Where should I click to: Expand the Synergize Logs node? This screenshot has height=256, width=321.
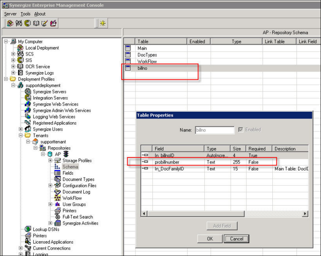point(13,72)
